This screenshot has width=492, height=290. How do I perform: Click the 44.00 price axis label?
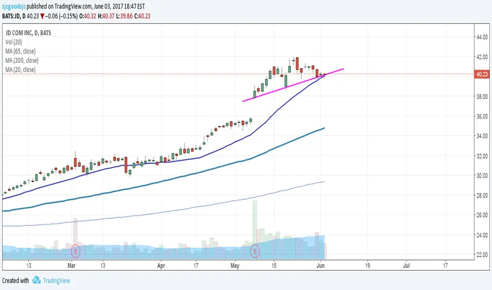[482, 37]
